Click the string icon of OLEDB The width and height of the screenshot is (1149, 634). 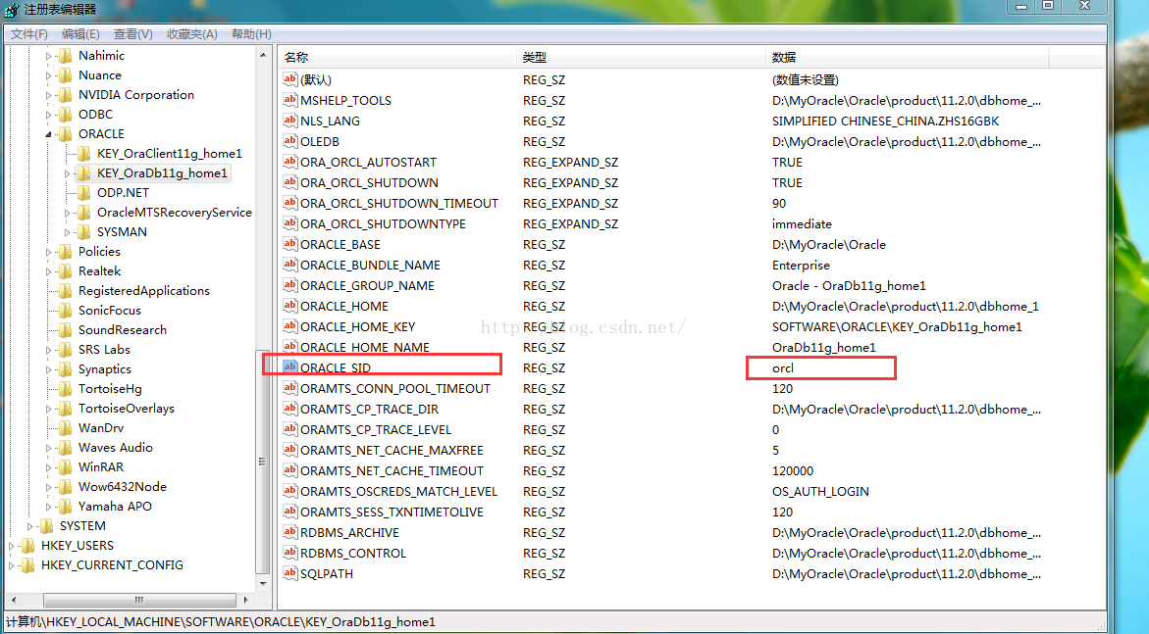tap(290, 140)
